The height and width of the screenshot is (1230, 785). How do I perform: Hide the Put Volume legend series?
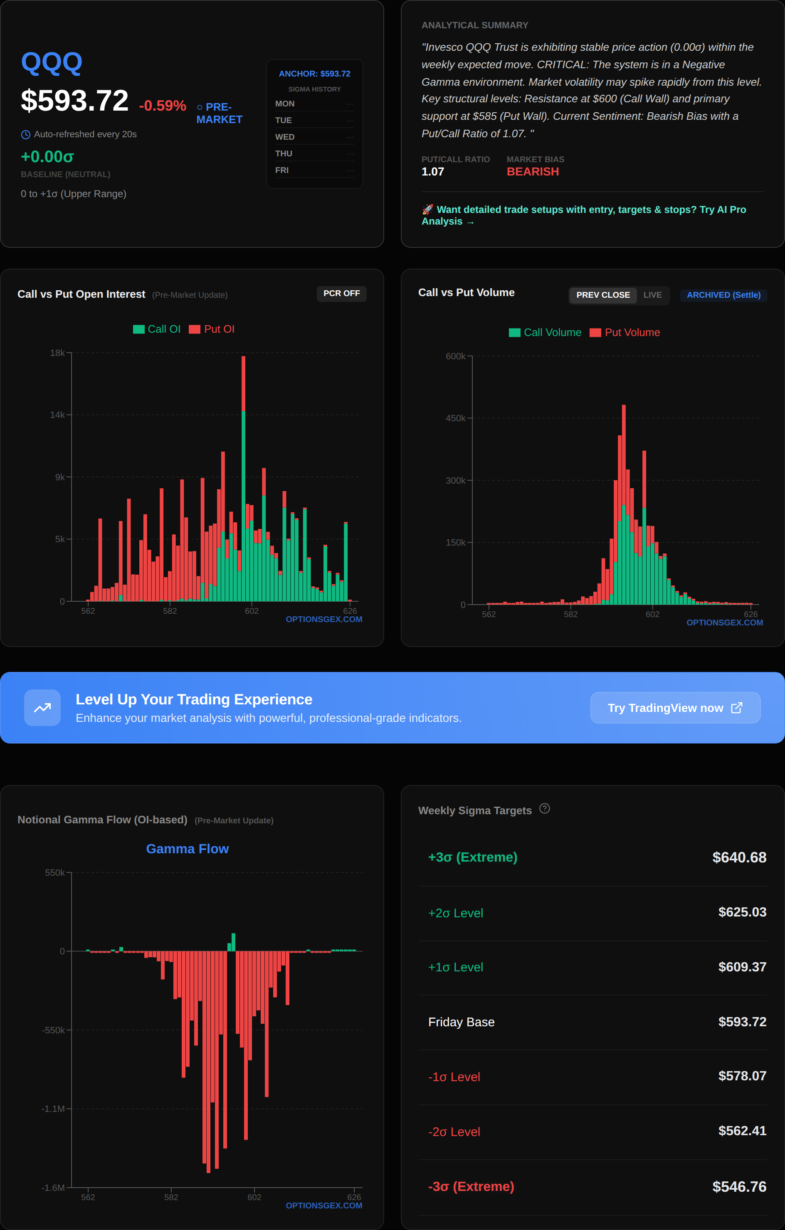point(625,333)
